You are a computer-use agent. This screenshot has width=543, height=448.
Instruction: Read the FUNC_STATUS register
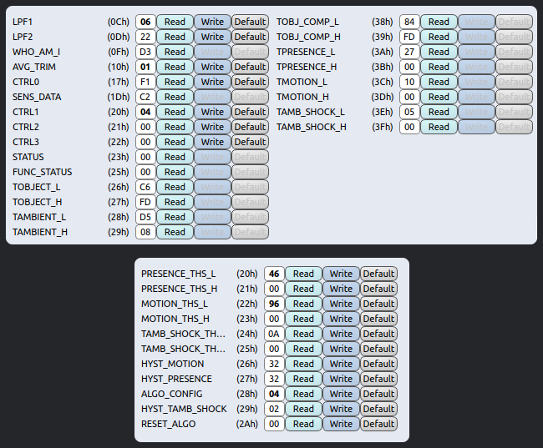175,172
